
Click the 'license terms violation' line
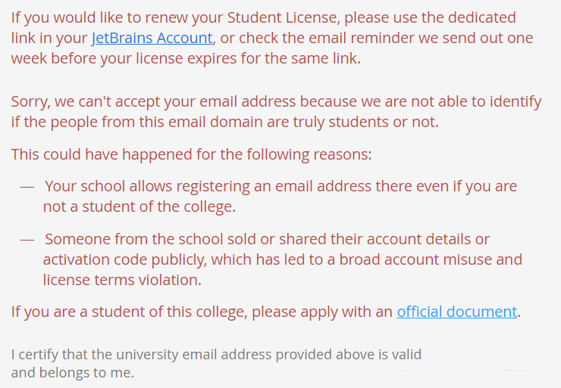[121, 280]
